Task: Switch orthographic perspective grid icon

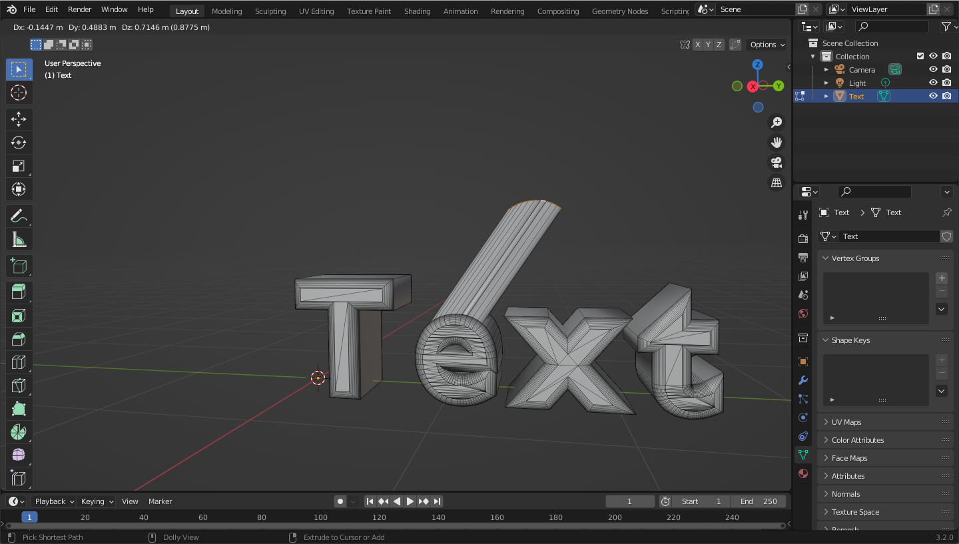Action: click(x=777, y=182)
